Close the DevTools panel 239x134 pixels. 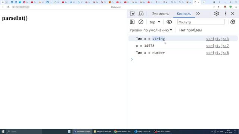233,14
